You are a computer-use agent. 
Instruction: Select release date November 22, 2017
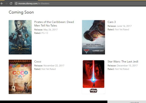pyautogui.click(x=54, y=66)
